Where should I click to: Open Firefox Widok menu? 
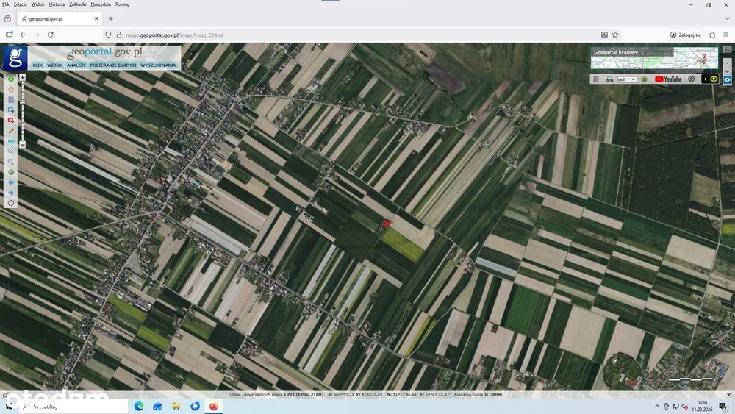tap(37, 4)
